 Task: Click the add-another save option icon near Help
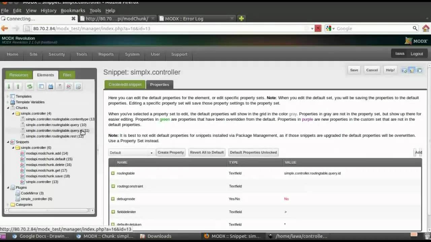pos(404,70)
